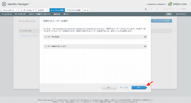191x103 pixels.
Task: Open the ポリシー submenu
Action: 67,14
